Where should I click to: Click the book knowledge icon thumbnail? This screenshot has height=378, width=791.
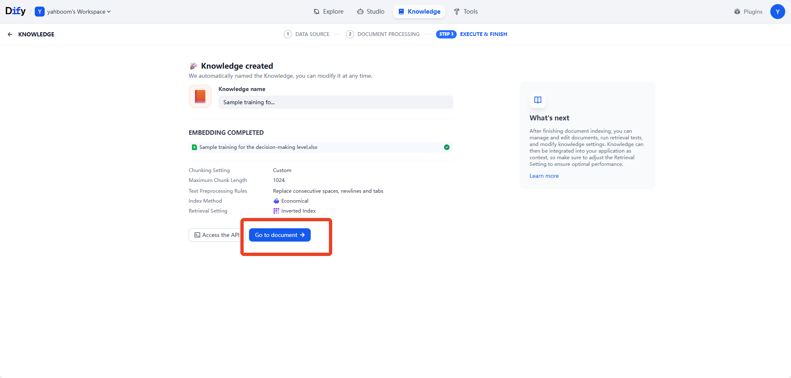point(200,96)
